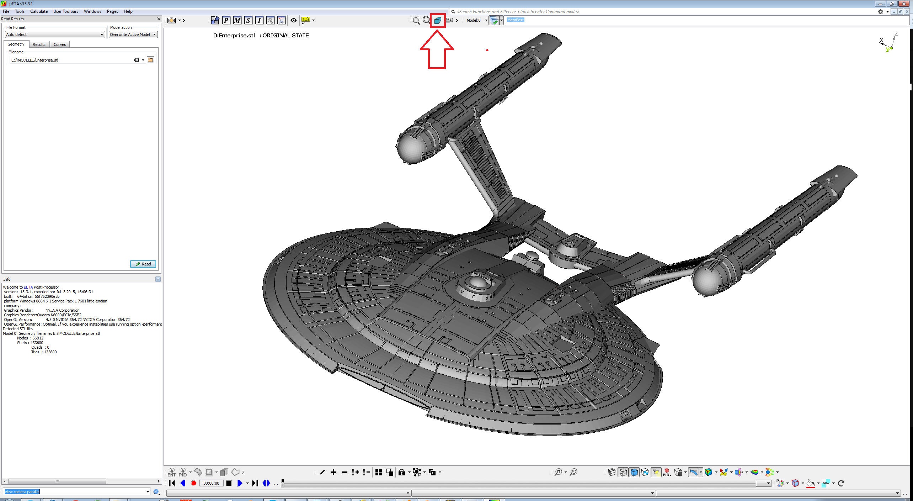Viewport: 913px width, 501px height.
Task: Click the PID red cube coloring icon
Action: click(x=667, y=472)
